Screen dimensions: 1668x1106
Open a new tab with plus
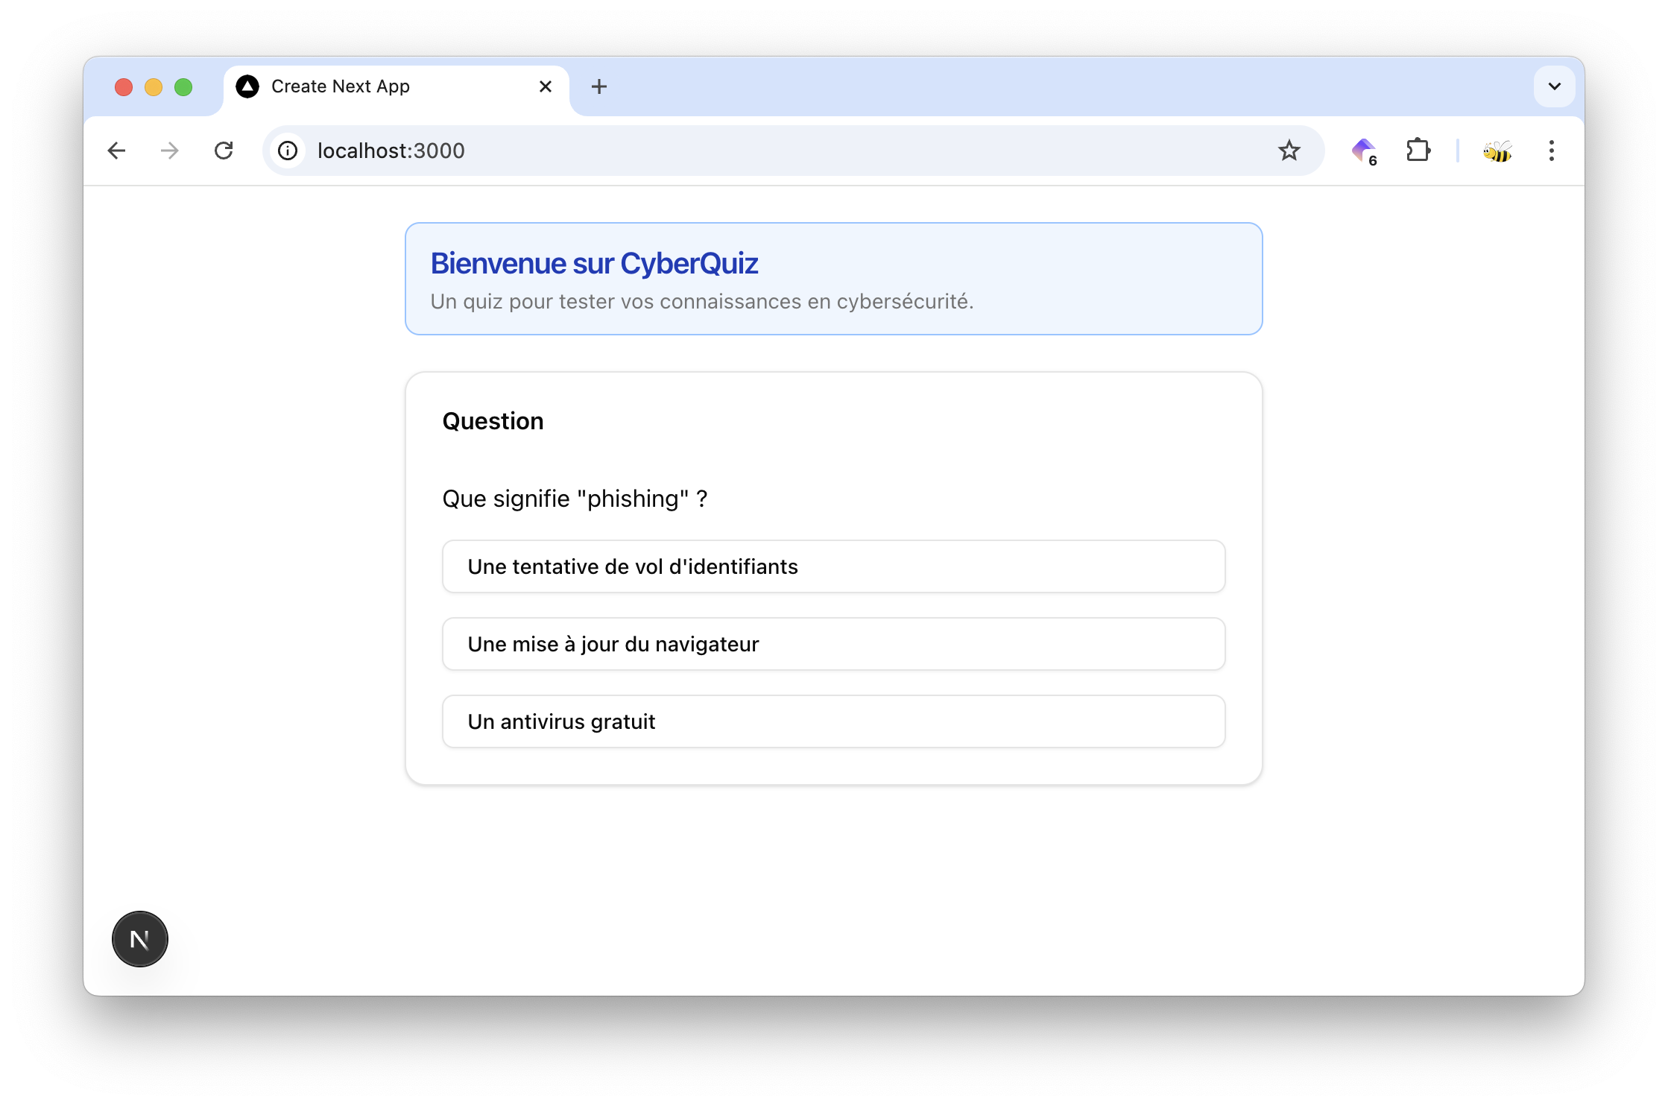pyautogui.click(x=598, y=86)
